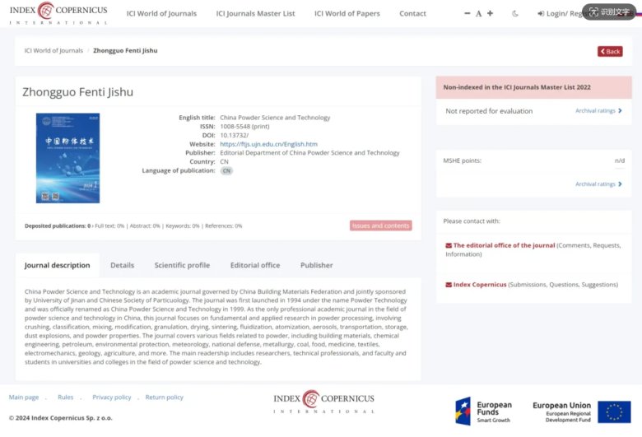Open Login/Register link
Viewport: 642px width, 437px height.
[558, 13]
